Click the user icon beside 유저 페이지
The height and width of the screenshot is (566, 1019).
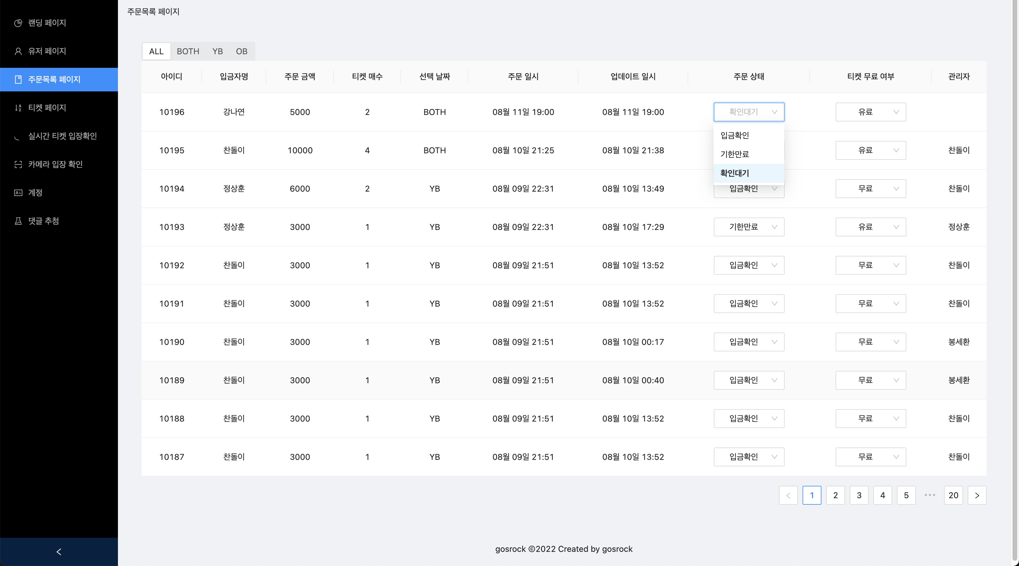point(18,51)
